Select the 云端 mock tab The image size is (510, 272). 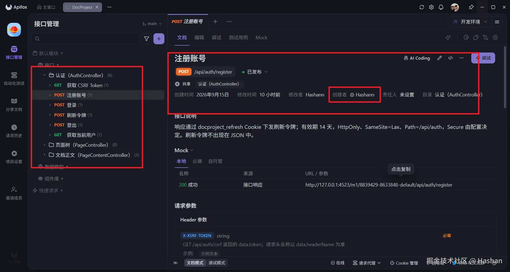click(197, 161)
